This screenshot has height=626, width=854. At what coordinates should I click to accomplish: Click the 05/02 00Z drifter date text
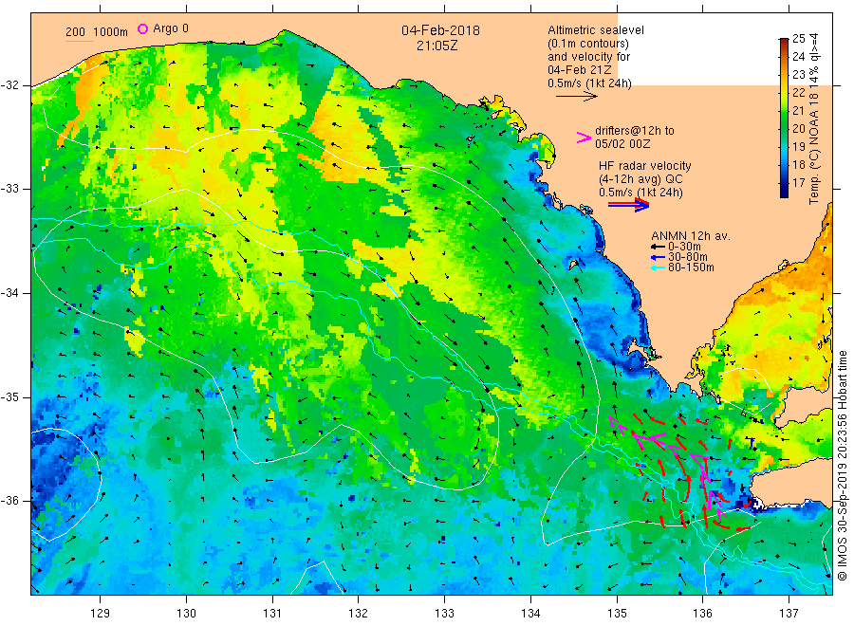(622, 144)
